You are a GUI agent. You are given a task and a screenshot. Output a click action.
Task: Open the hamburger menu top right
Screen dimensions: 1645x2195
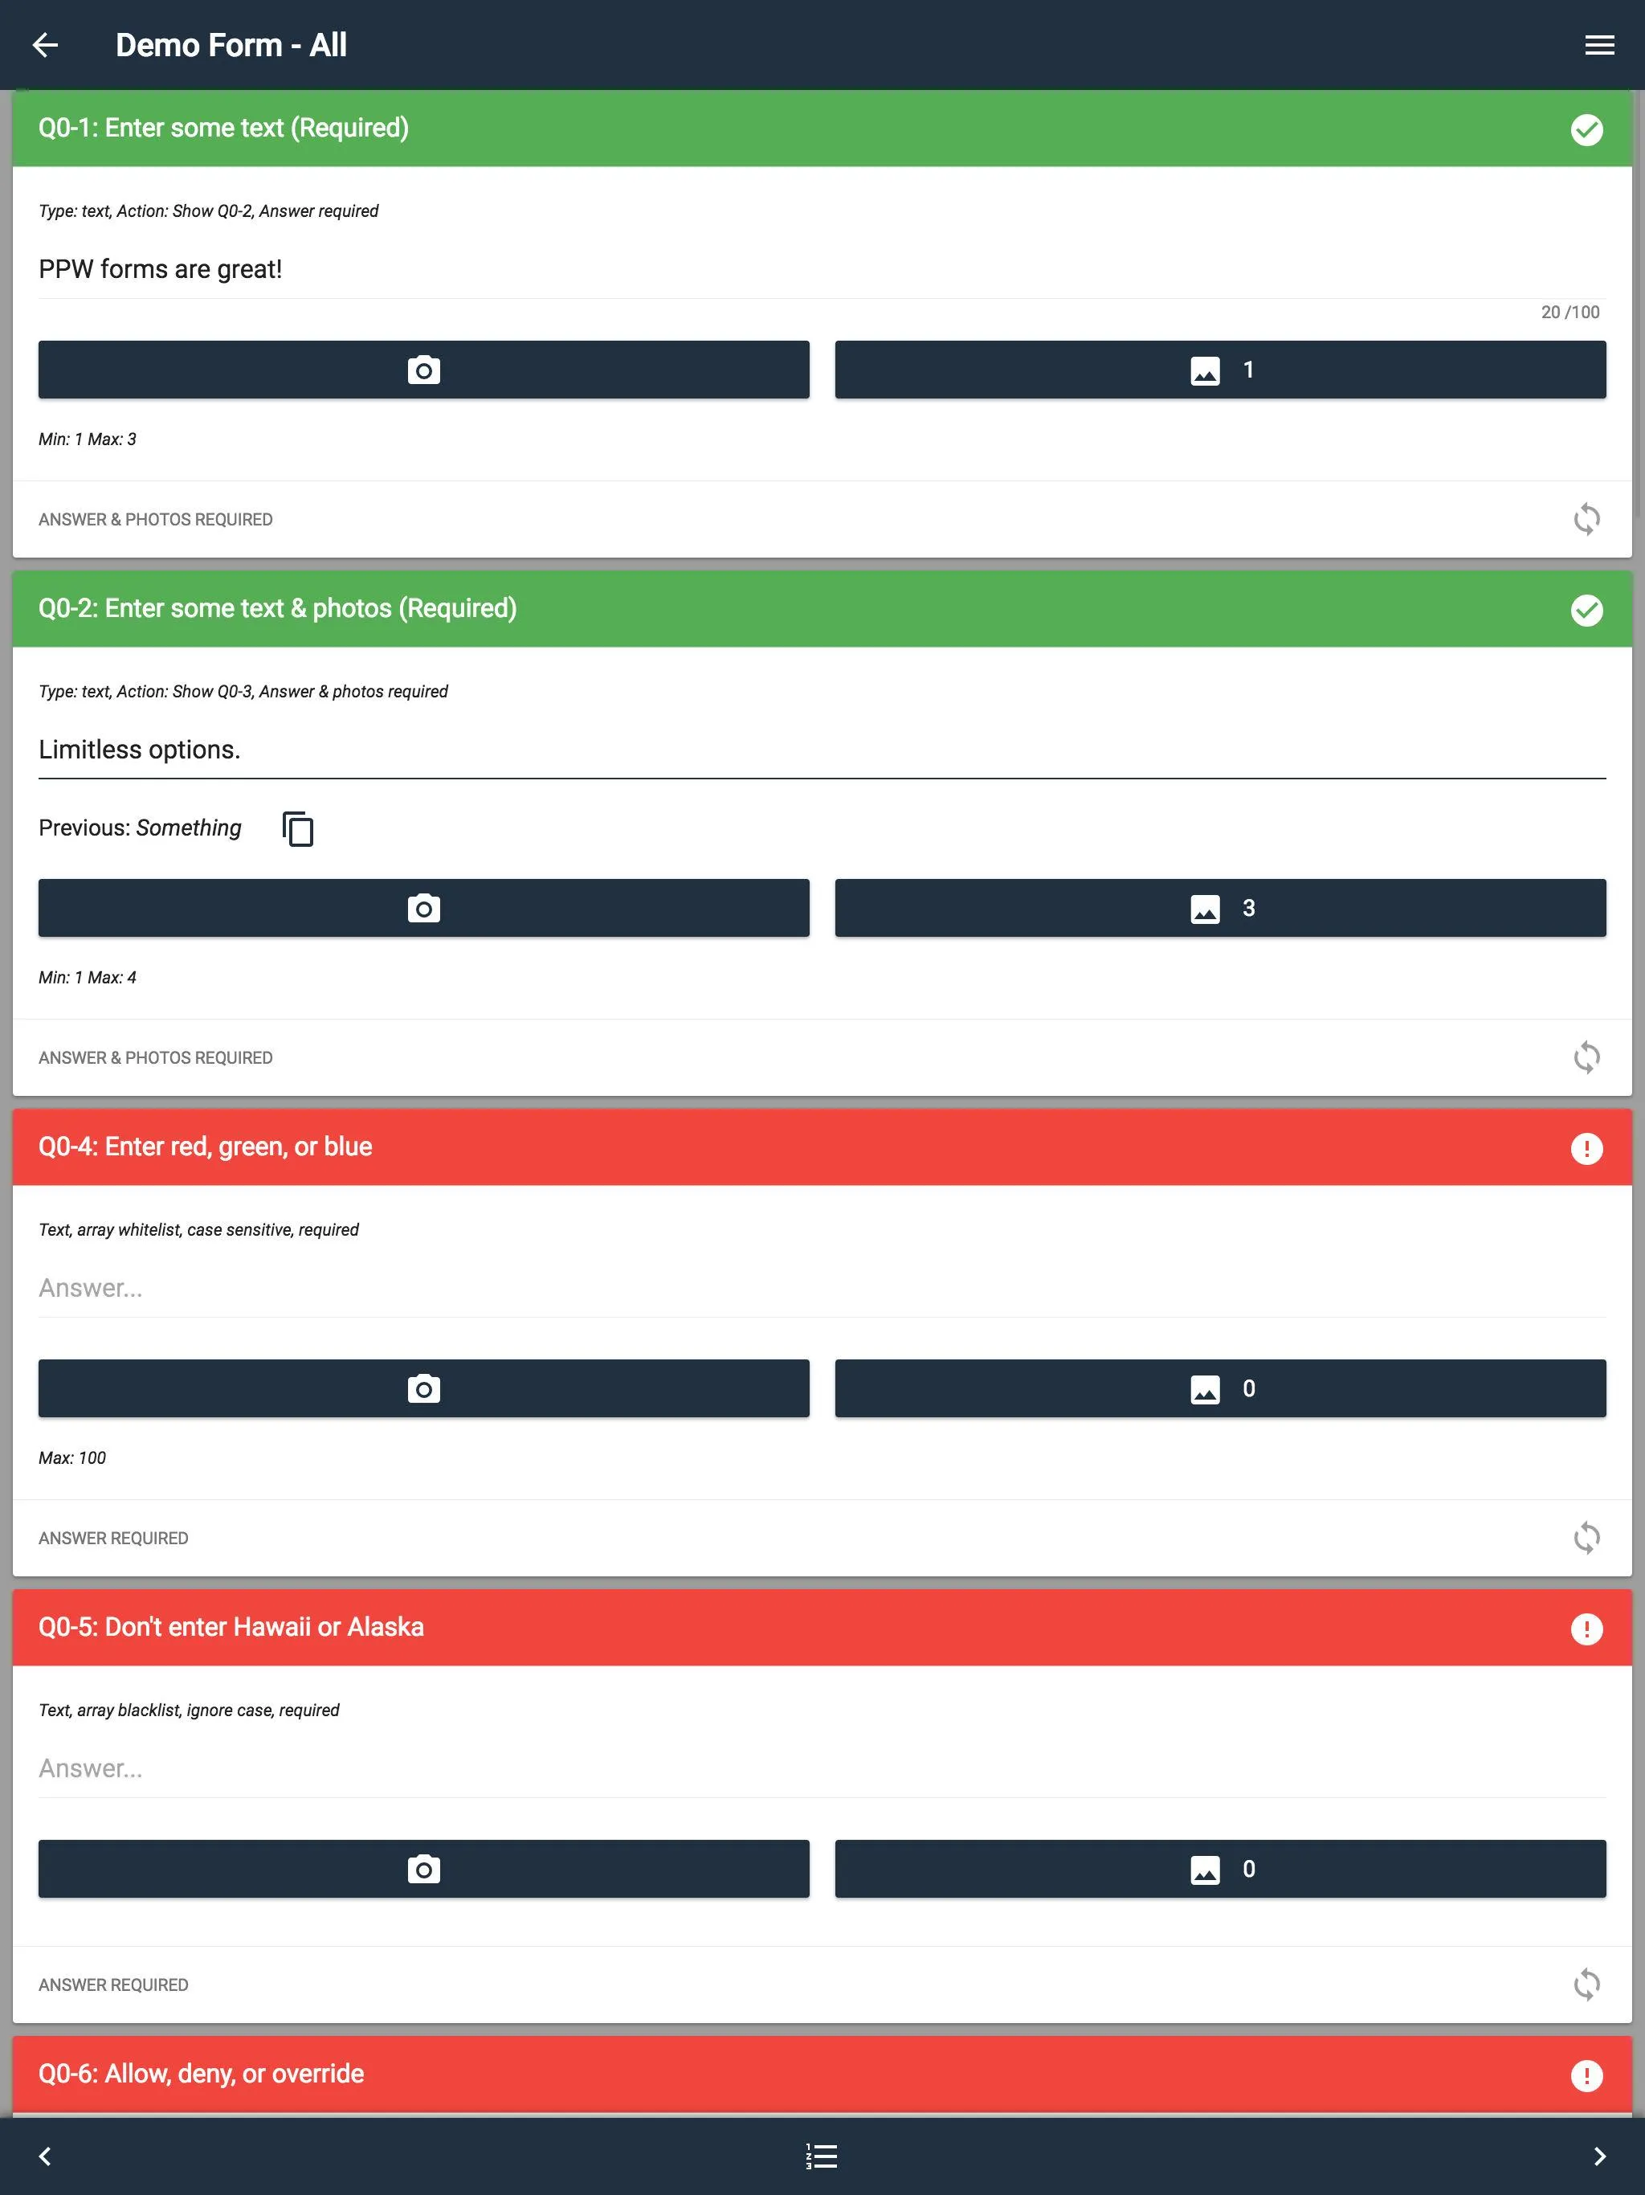pyautogui.click(x=1595, y=45)
